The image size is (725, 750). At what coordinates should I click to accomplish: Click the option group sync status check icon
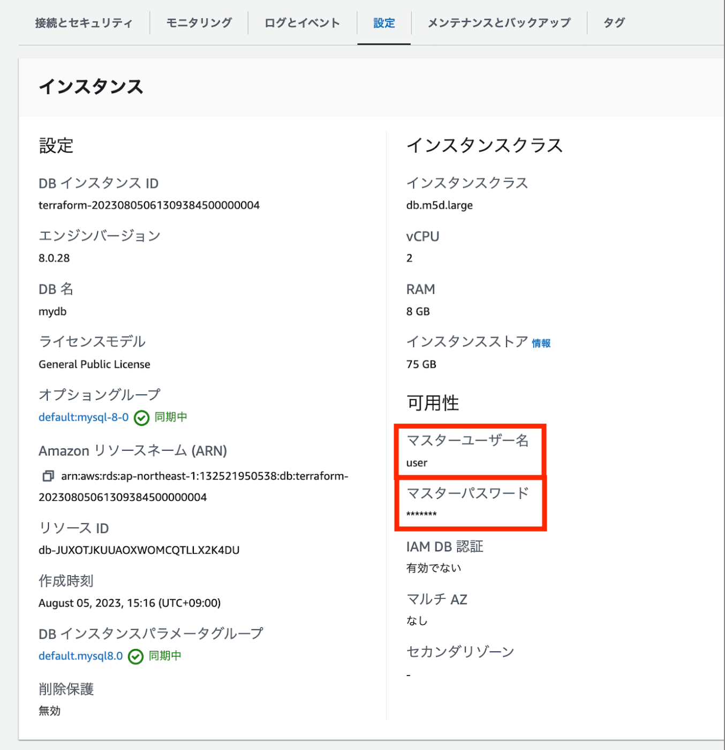pos(141,418)
